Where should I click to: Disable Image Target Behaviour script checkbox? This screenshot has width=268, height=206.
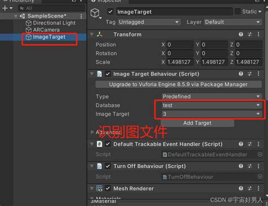tap(107, 74)
